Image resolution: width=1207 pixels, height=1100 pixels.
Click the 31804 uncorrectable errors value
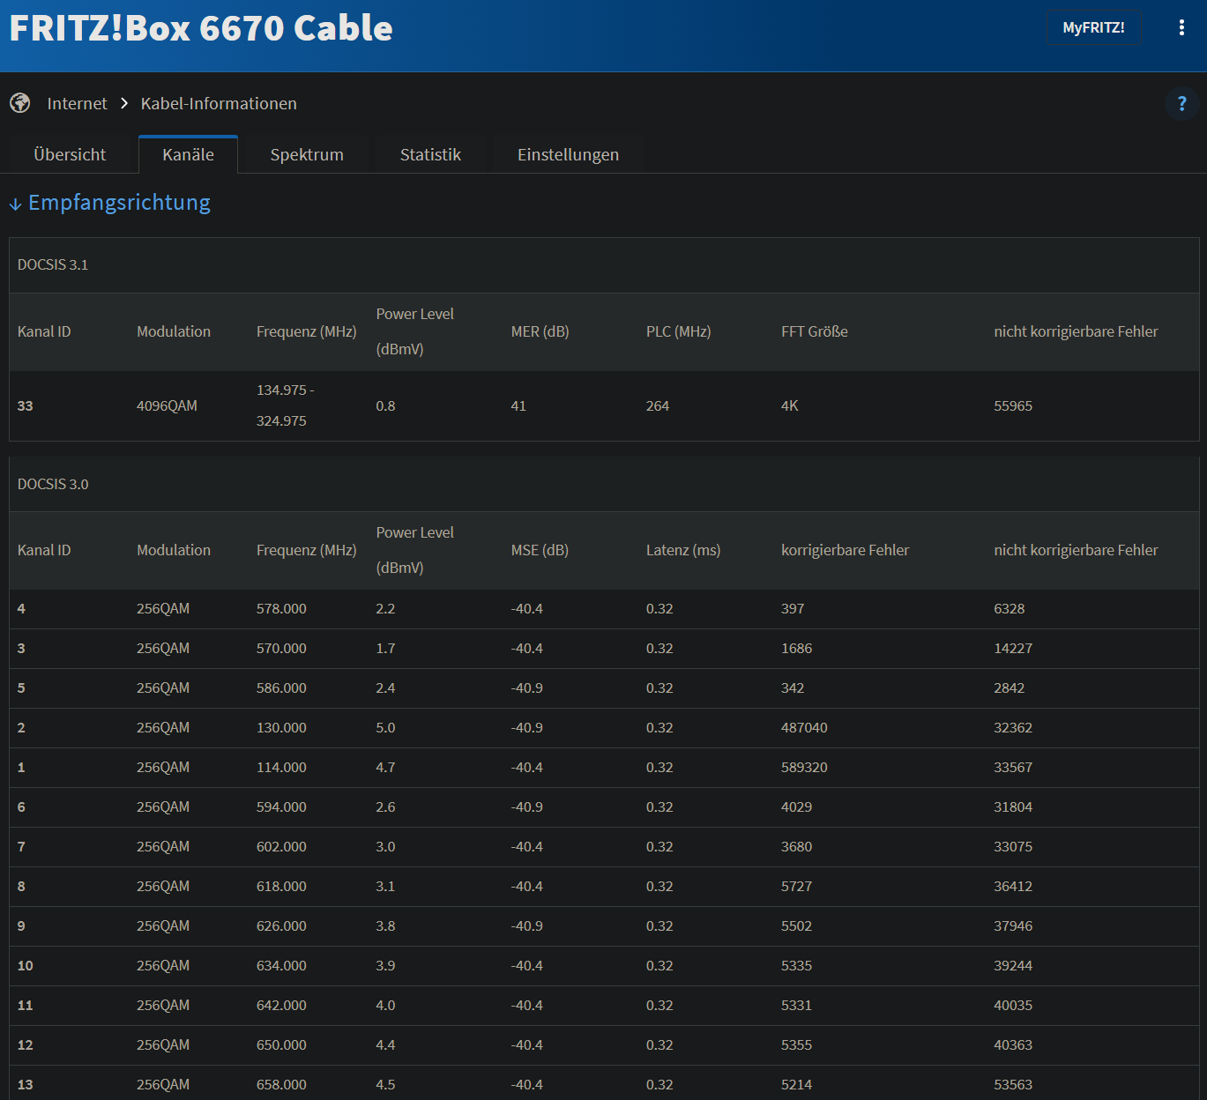click(1013, 806)
